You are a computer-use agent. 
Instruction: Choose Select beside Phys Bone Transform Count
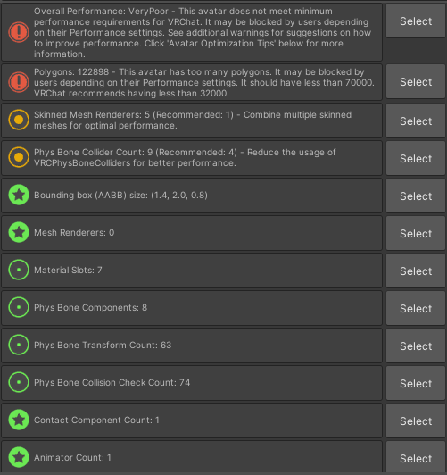click(x=416, y=346)
